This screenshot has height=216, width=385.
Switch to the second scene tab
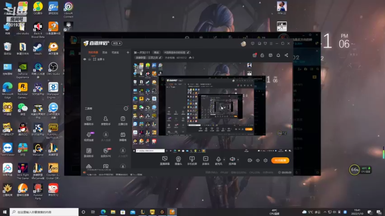(105, 52)
